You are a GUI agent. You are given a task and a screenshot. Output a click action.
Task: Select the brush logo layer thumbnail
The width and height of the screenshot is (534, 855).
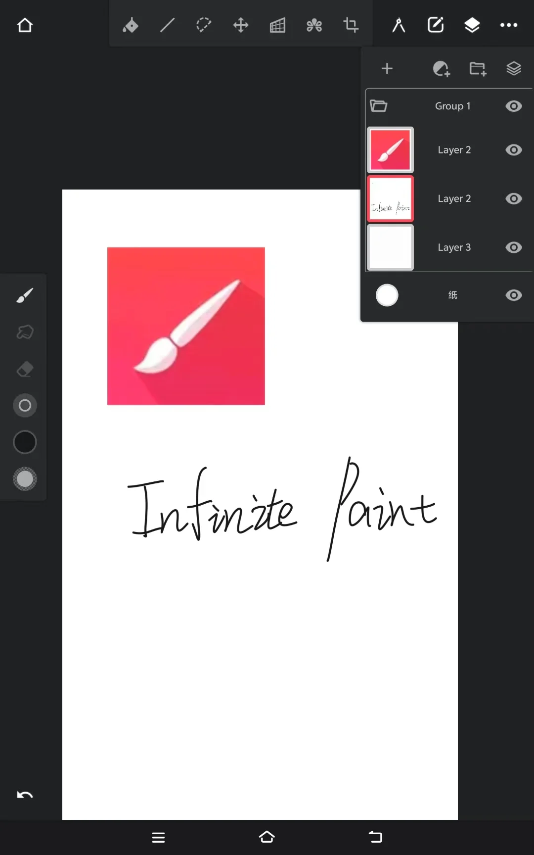coord(390,150)
